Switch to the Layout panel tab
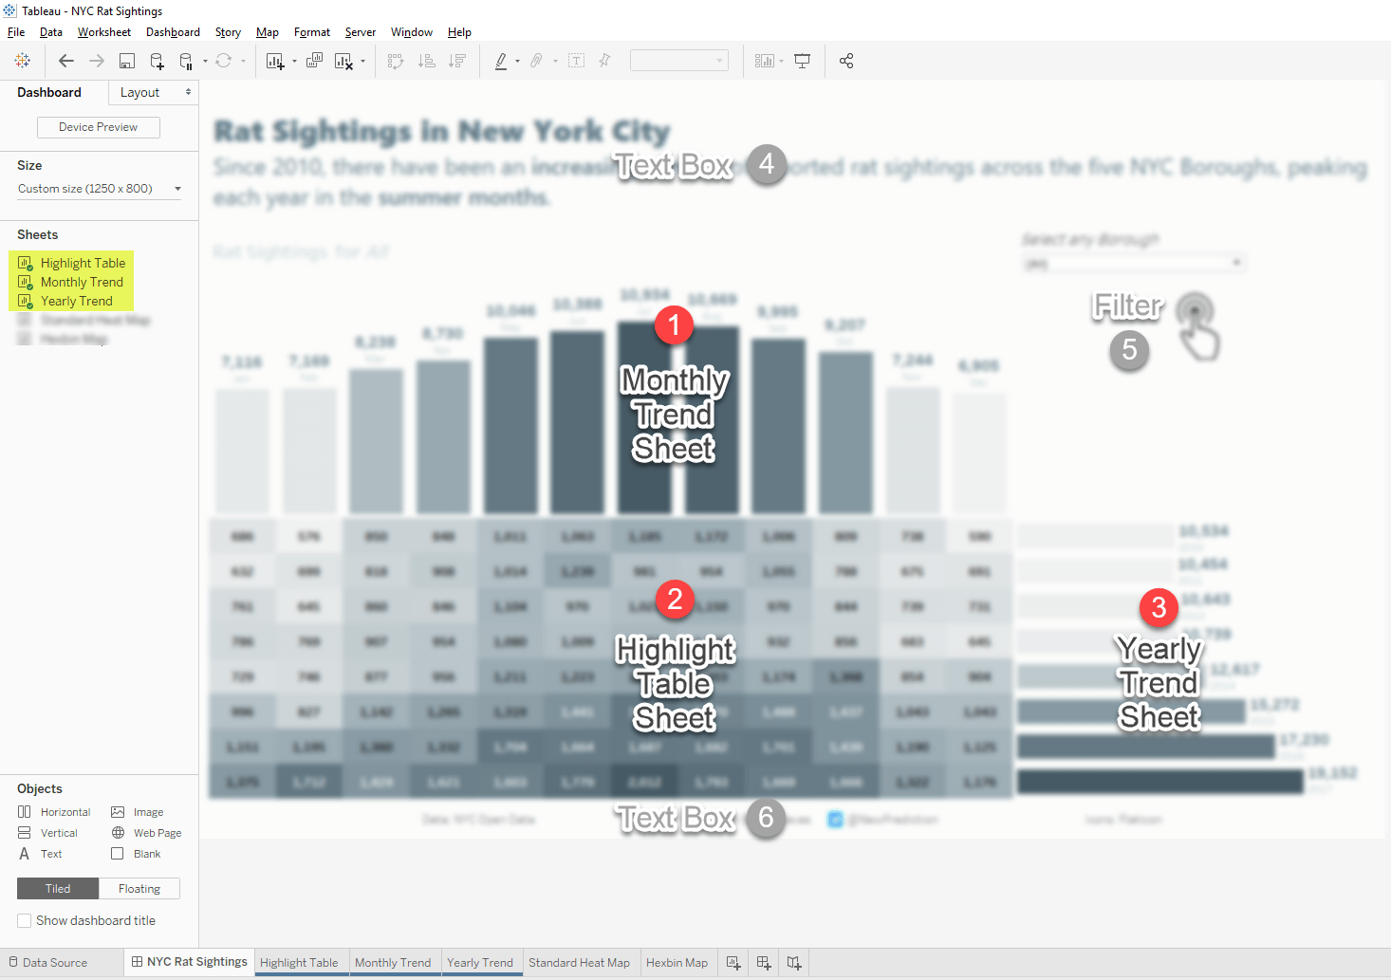This screenshot has height=980, width=1391. (x=140, y=92)
